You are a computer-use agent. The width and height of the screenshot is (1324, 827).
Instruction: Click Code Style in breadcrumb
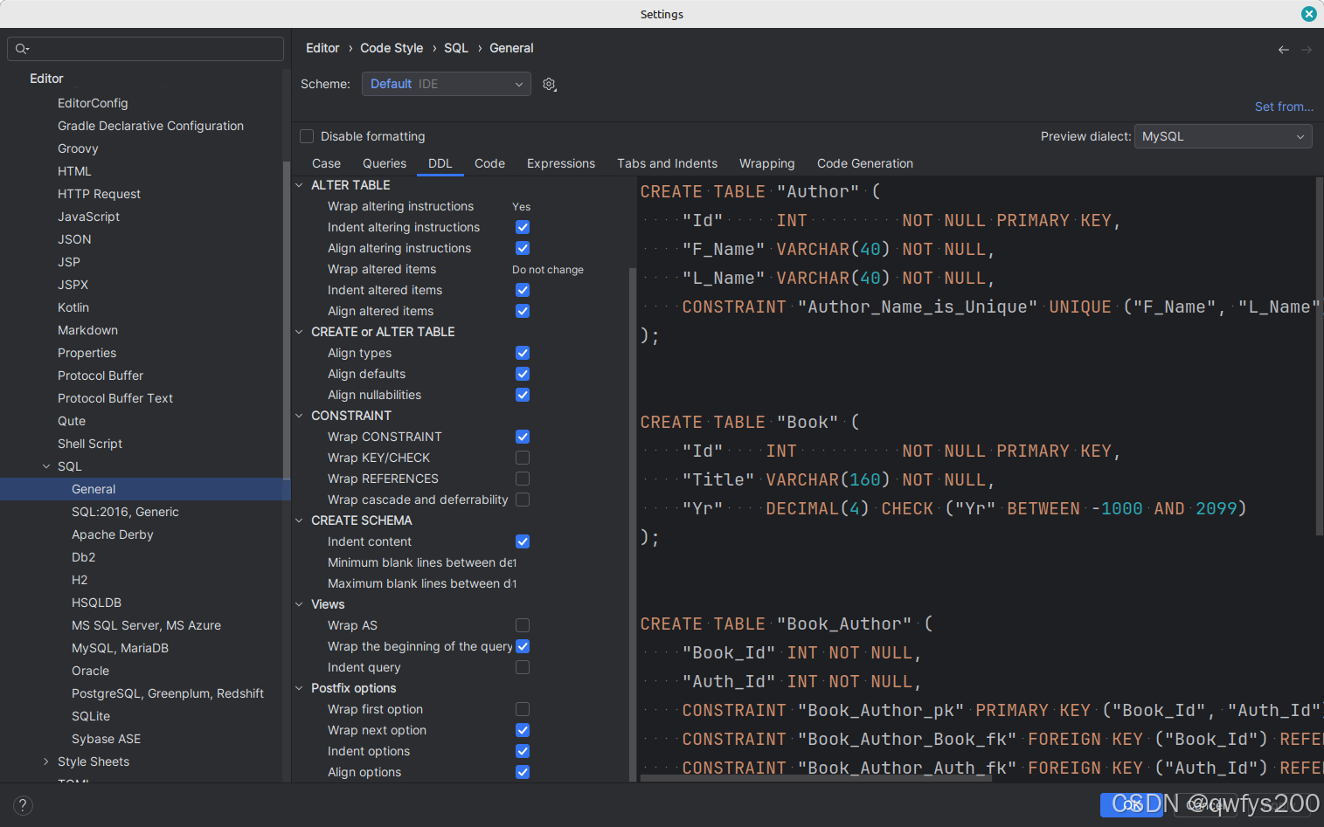tap(392, 48)
